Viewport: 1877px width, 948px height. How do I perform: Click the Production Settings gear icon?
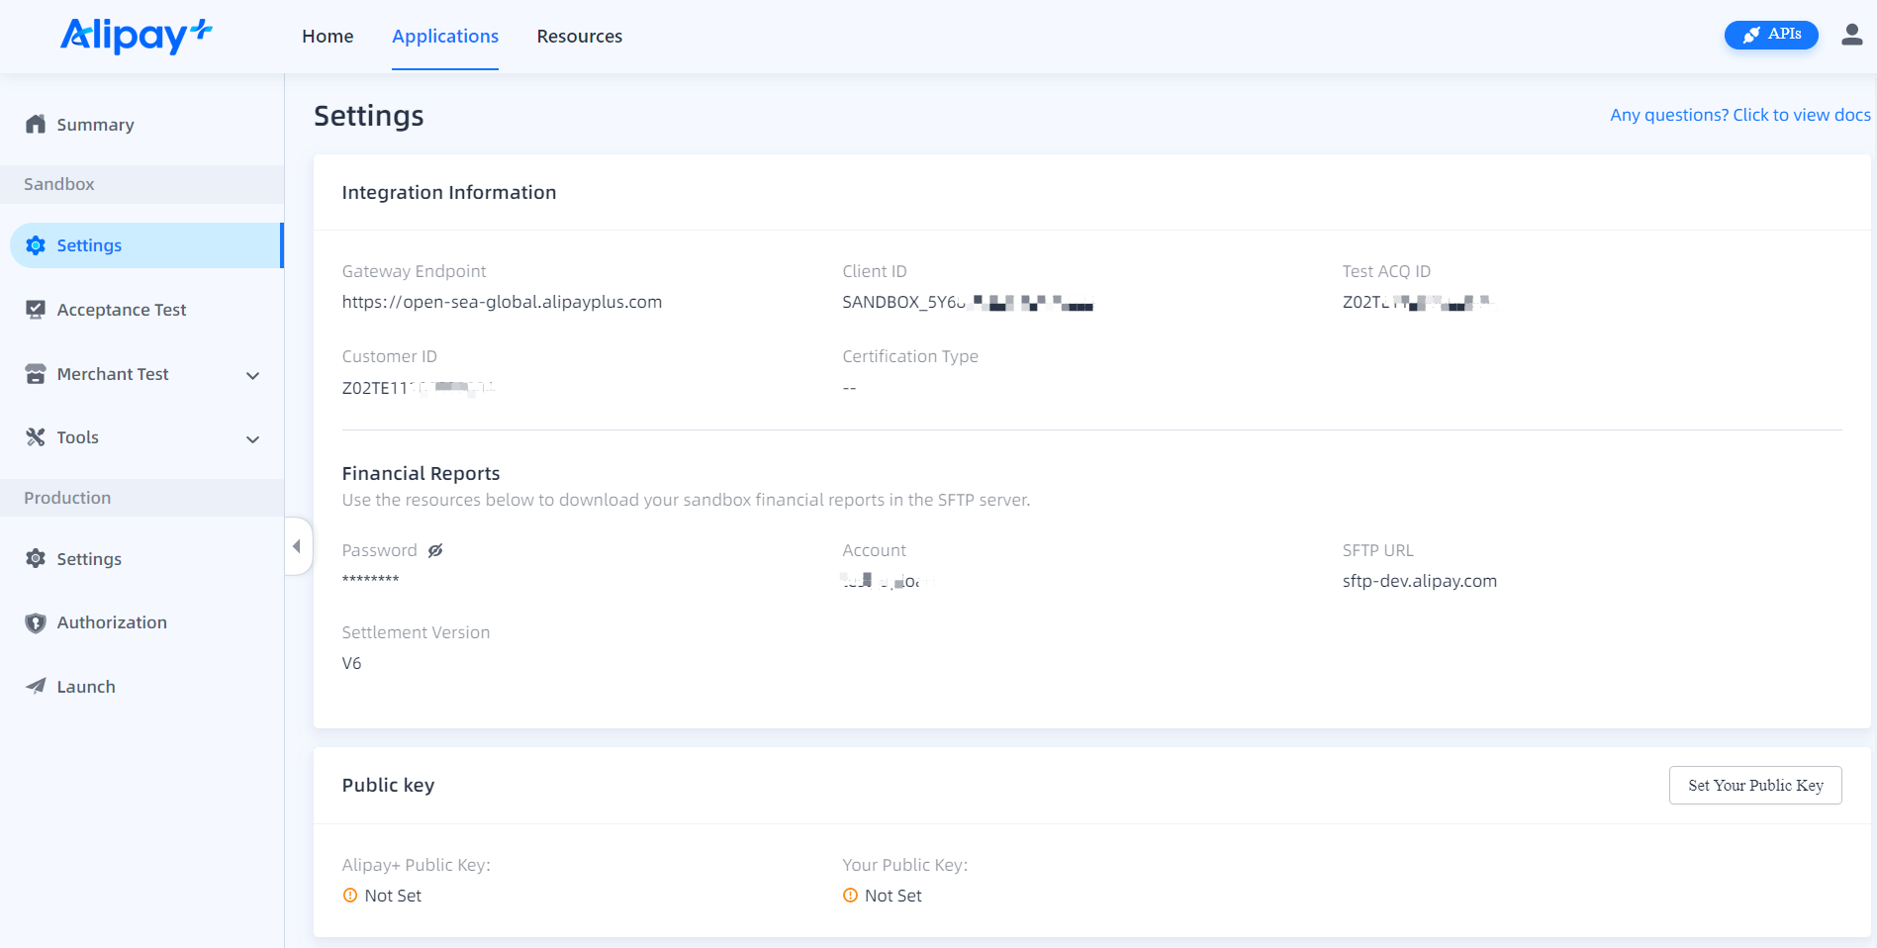(x=36, y=559)
